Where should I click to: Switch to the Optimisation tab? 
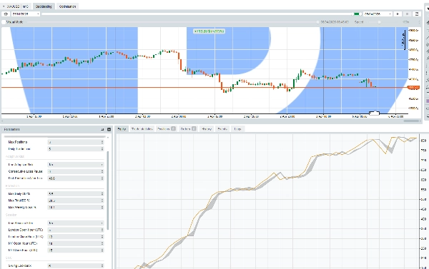coord(67,6)
